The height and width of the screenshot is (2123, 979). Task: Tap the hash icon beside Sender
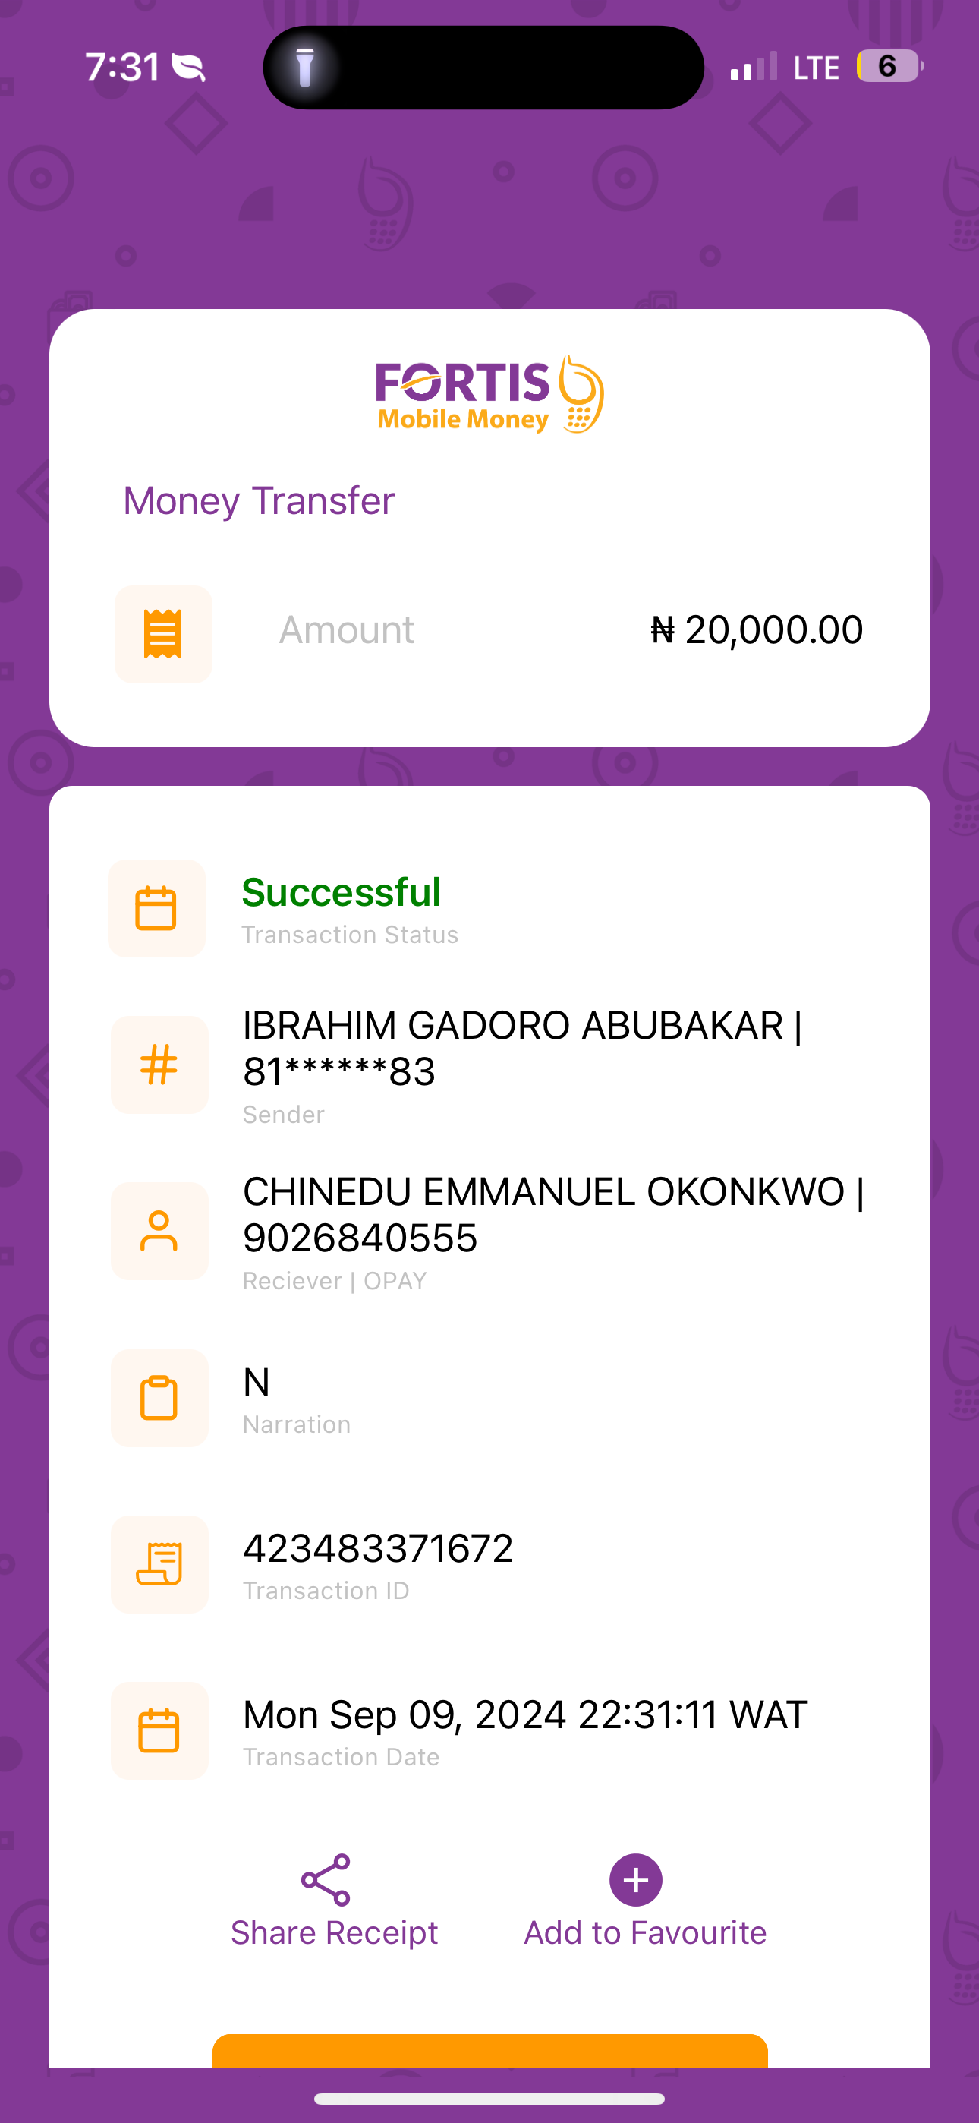coord(159,1065)
